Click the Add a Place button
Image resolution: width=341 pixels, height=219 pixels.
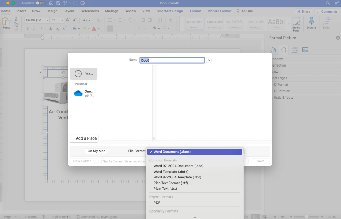[84, 138]
